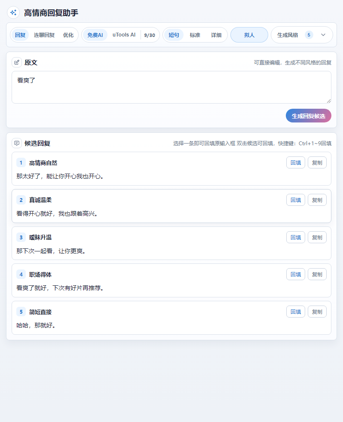Copy the 暧昧升温 reply
The height and width of the screenshot is (422, 343).
tap(317, 237)
